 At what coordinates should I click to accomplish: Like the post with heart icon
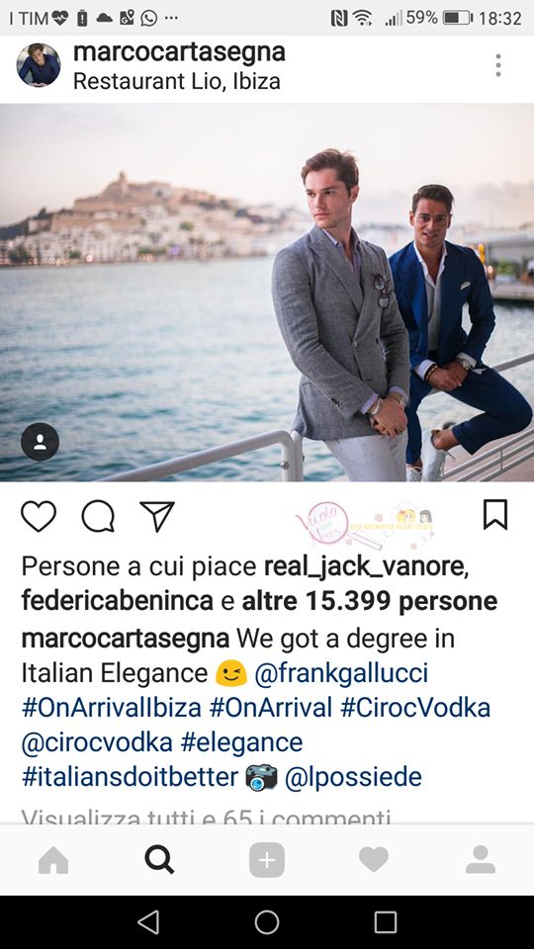39,516
